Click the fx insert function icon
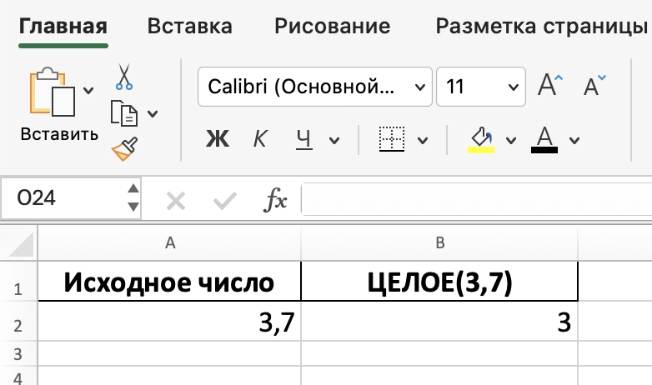 coord(275,199)
